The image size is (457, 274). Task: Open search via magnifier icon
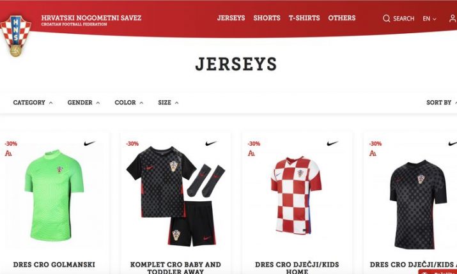coord(387,19)
